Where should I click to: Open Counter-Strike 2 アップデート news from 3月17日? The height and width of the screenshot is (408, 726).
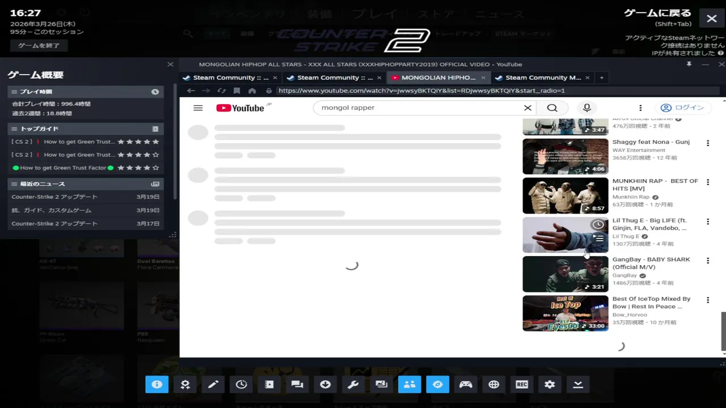[x=85, y=224]
